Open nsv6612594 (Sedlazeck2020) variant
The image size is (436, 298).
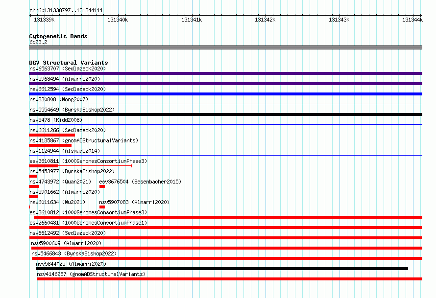[68, 89]
